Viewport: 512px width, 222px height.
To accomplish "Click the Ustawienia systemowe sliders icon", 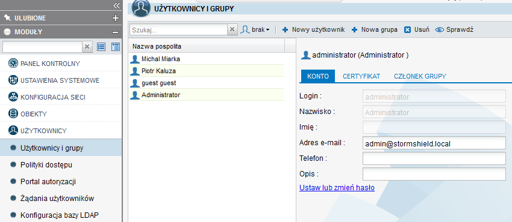I will coord(13,80).
